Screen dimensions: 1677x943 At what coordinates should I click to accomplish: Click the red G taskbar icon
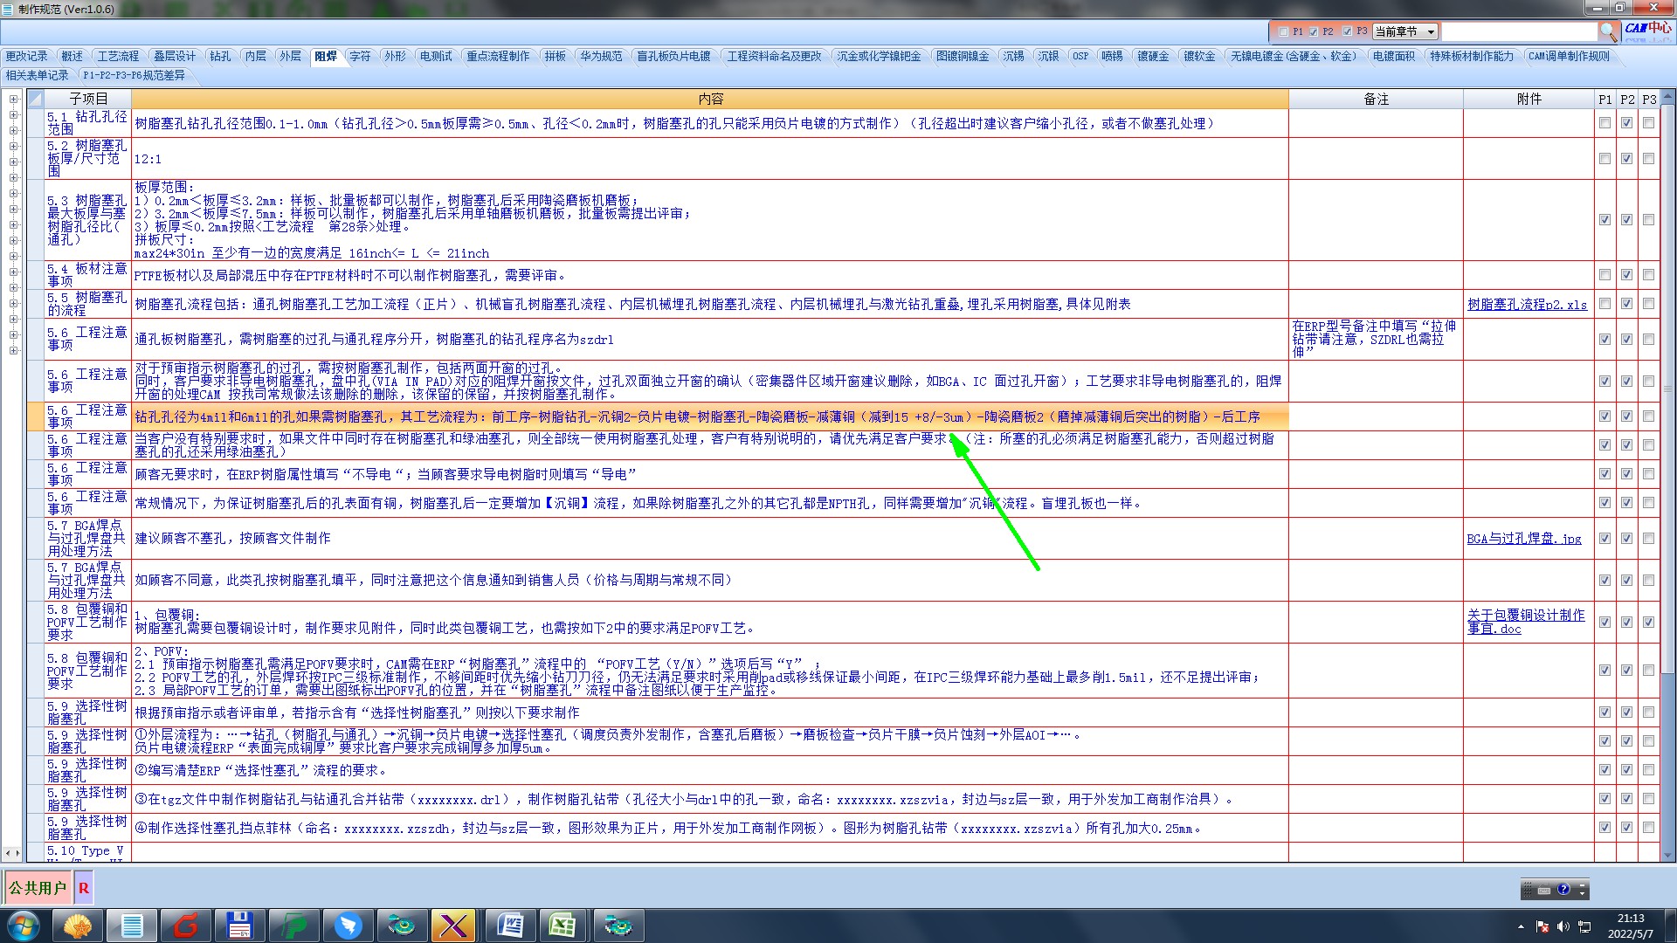(x=186, y=926)
